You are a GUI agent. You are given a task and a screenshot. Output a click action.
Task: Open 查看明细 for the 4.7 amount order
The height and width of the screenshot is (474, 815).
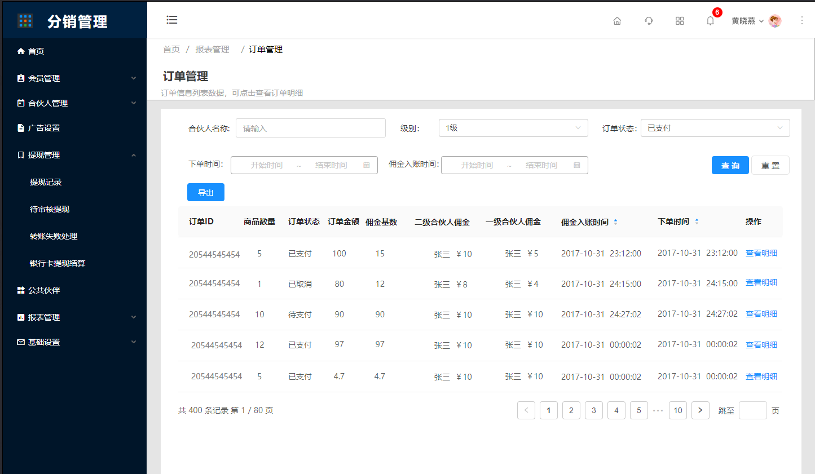point(761,376)
